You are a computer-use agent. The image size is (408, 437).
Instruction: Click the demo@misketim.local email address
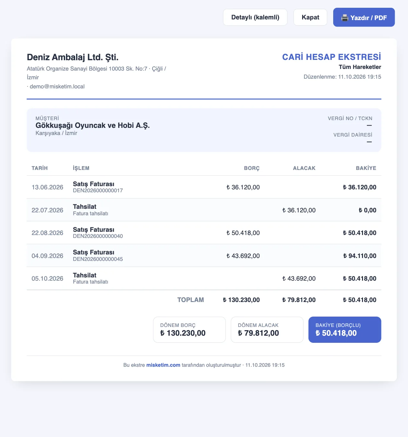pos(57,86)
